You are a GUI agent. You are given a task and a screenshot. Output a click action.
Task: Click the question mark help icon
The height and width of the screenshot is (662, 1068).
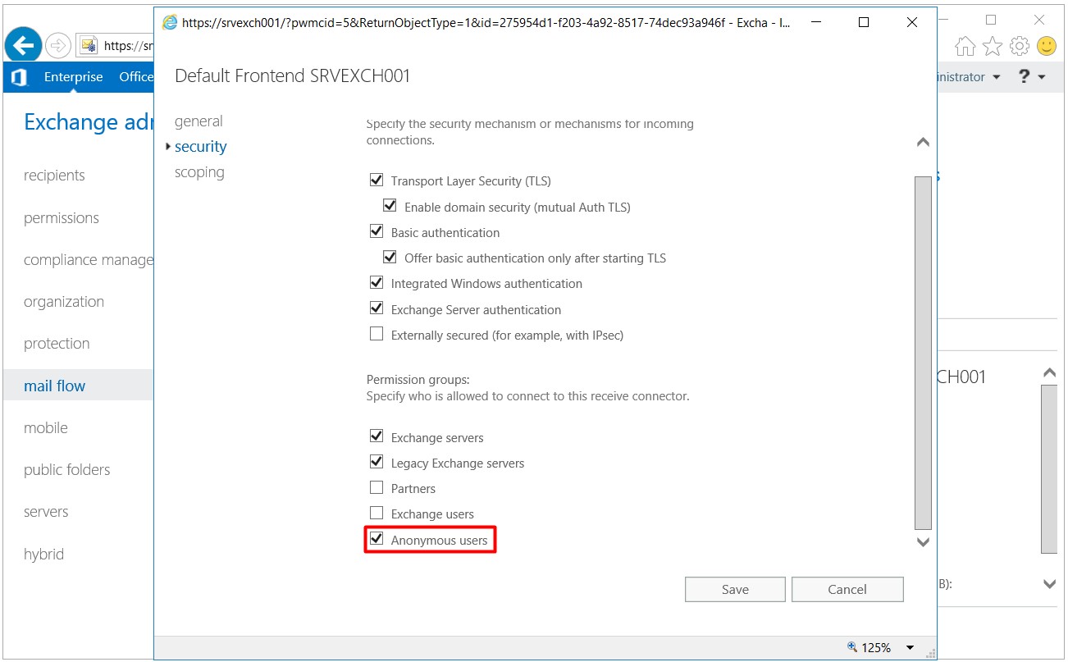click(1024, 76)
